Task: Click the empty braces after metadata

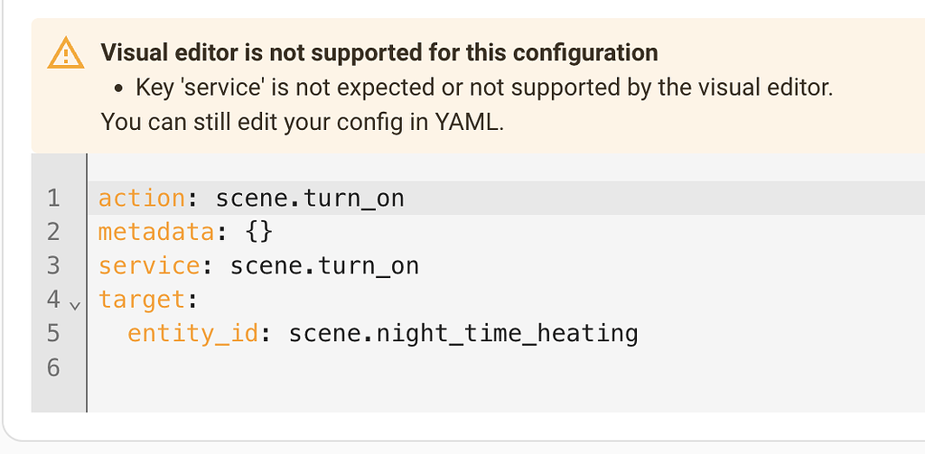Action: (258, 232)
